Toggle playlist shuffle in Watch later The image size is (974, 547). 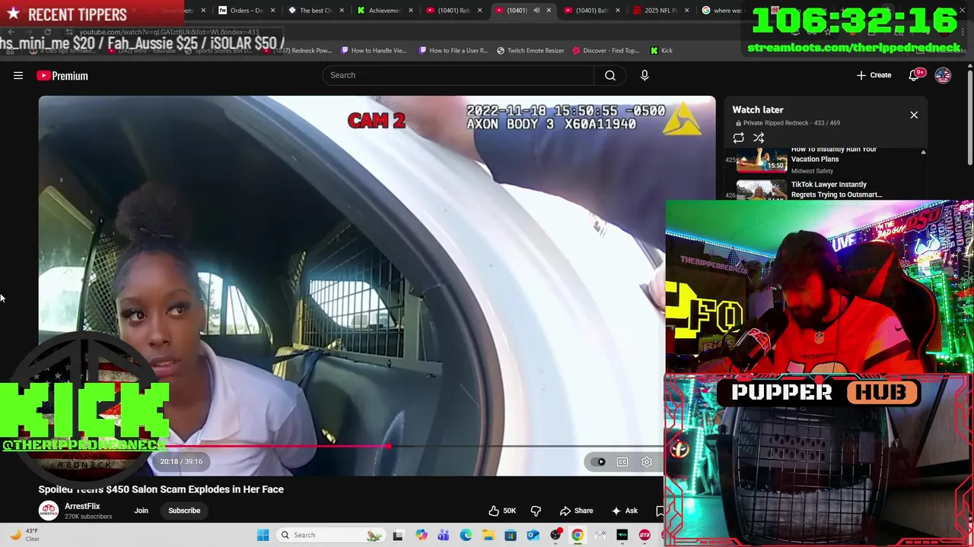(x=759, y=138)
